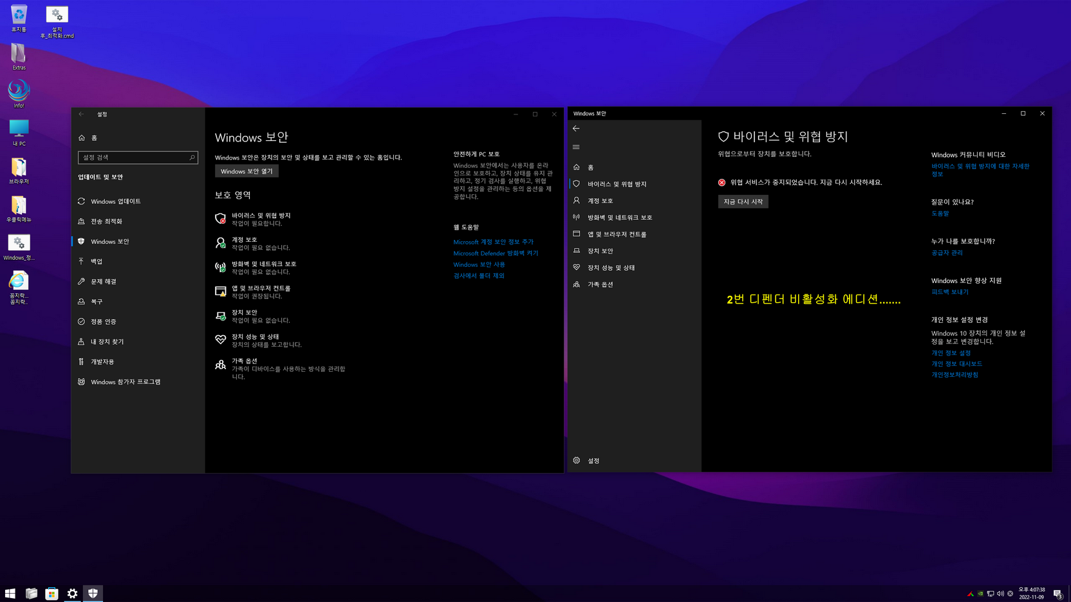Select 장치 성능 및 상태 in Windows 보안 sidebar
Screen dimensions: 1071x602
click(634, 268)
